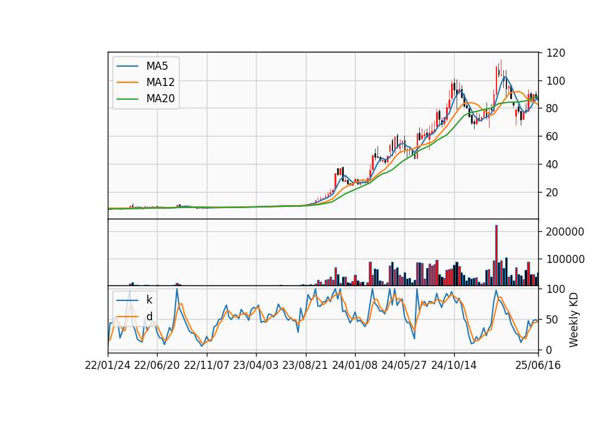Click the orange MA12 legend line sample
The image size is (598, 430).
tap(127, 82)
